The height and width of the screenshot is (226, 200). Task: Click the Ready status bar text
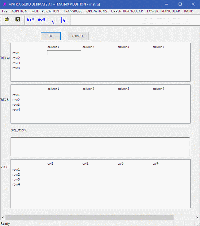coord(5,223)
